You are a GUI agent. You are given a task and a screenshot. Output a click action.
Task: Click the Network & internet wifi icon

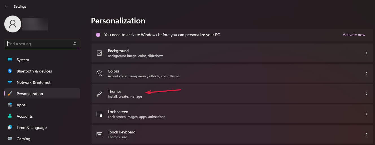(x=10, y=82)
